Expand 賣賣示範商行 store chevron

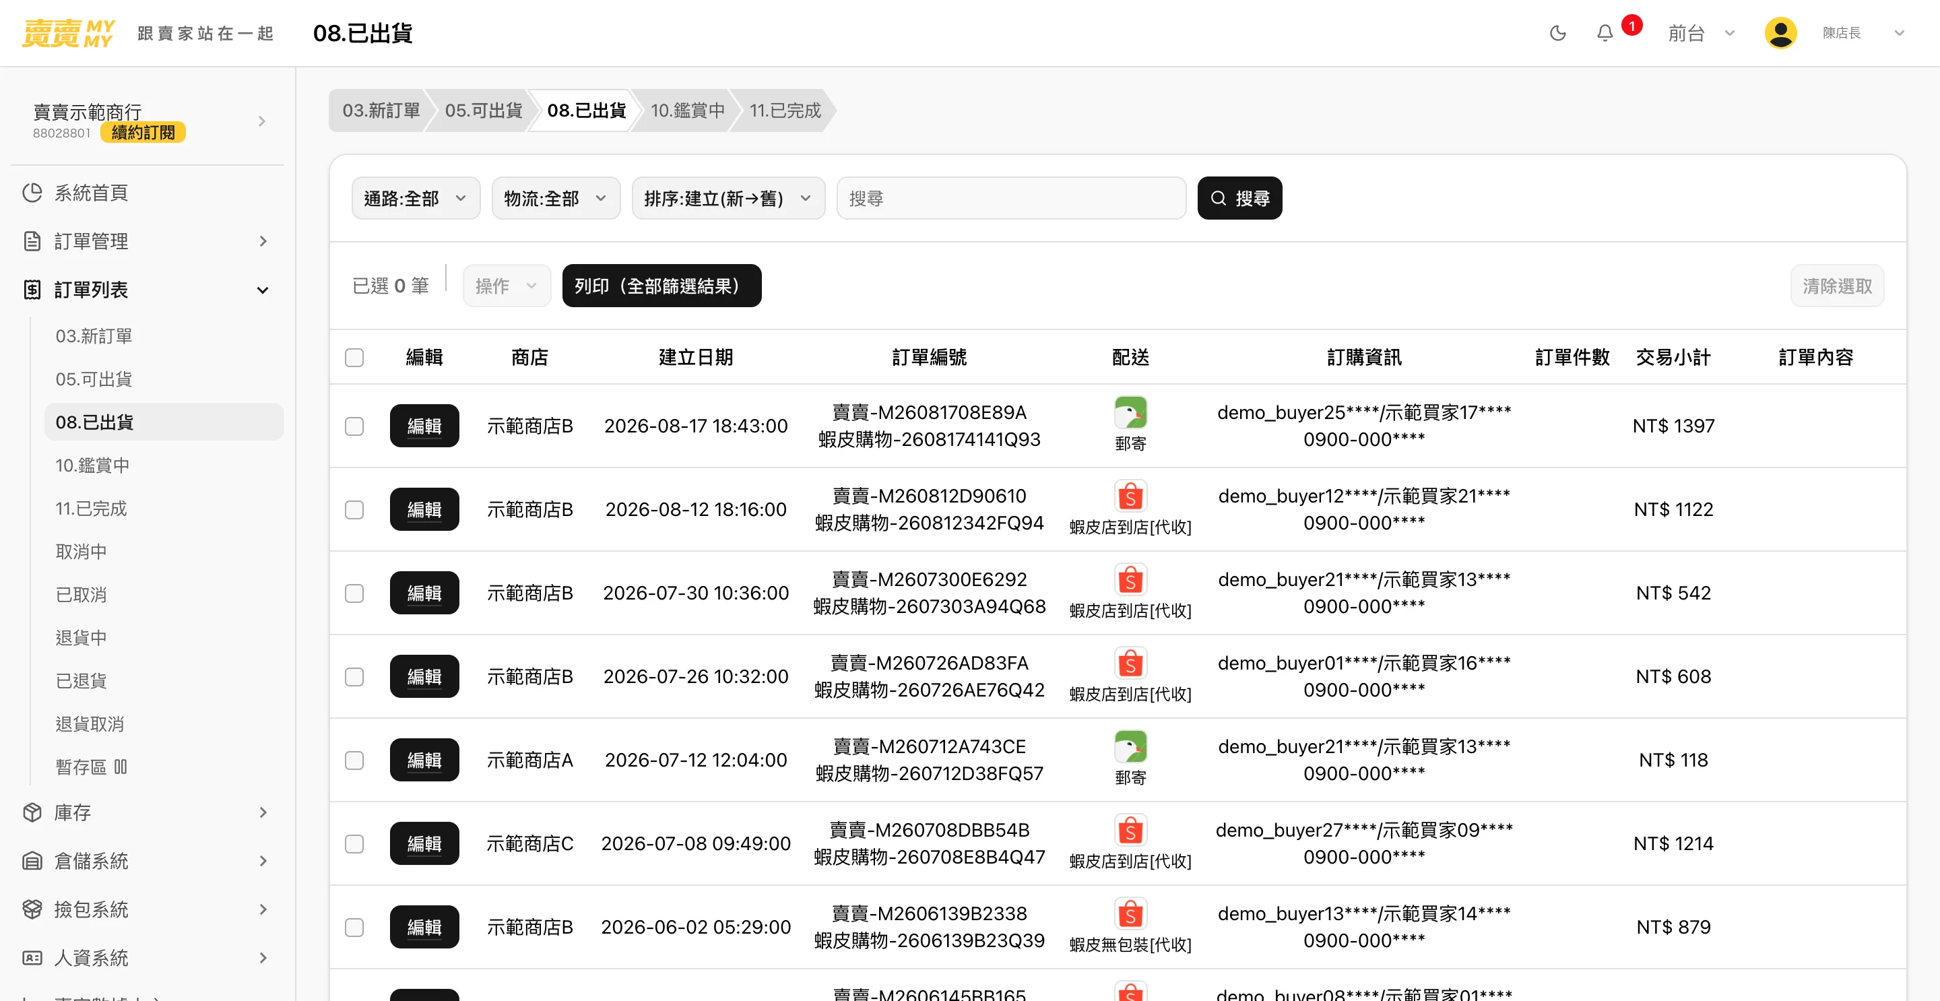pos(262,121)
